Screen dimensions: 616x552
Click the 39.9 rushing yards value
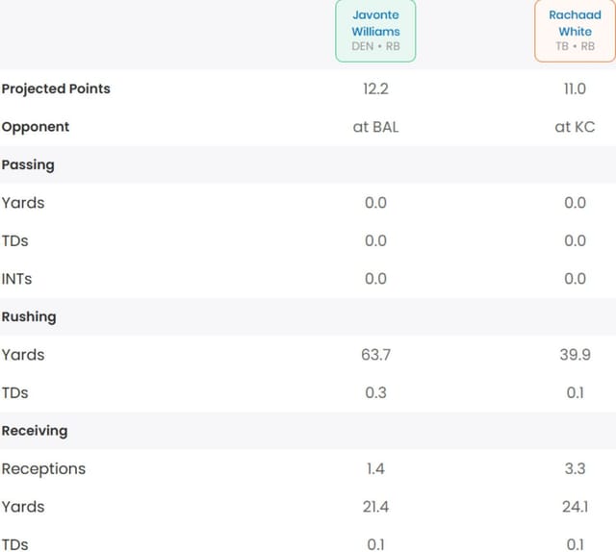pos(575,355)
